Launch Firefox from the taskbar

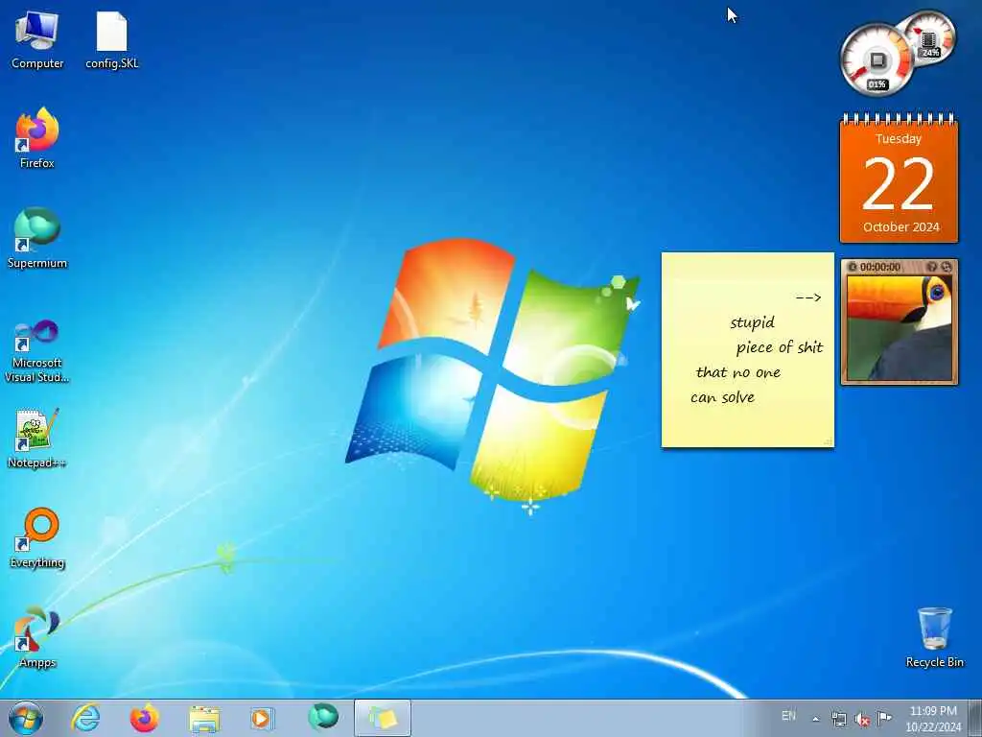pyautogui.click(x=144, y=718)
